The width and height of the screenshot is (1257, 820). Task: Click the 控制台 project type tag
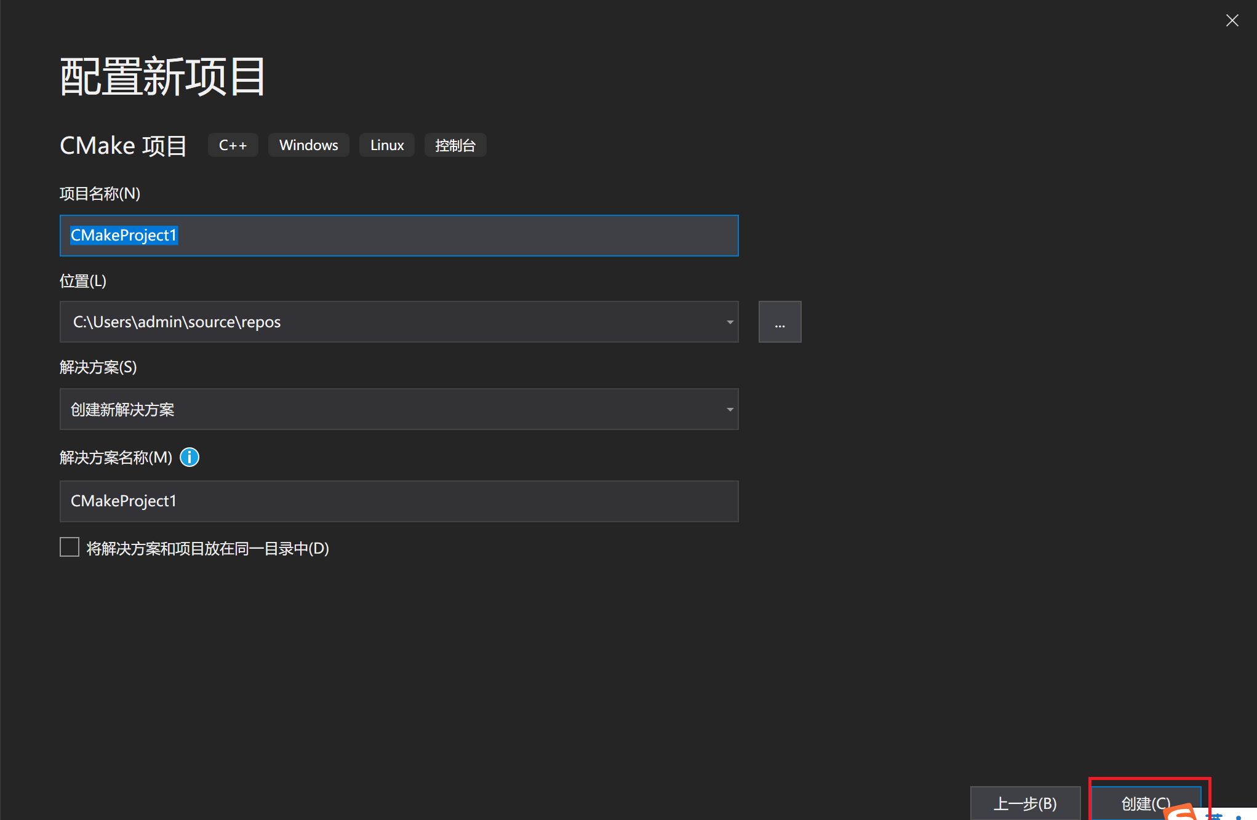[x=455, y=145]
